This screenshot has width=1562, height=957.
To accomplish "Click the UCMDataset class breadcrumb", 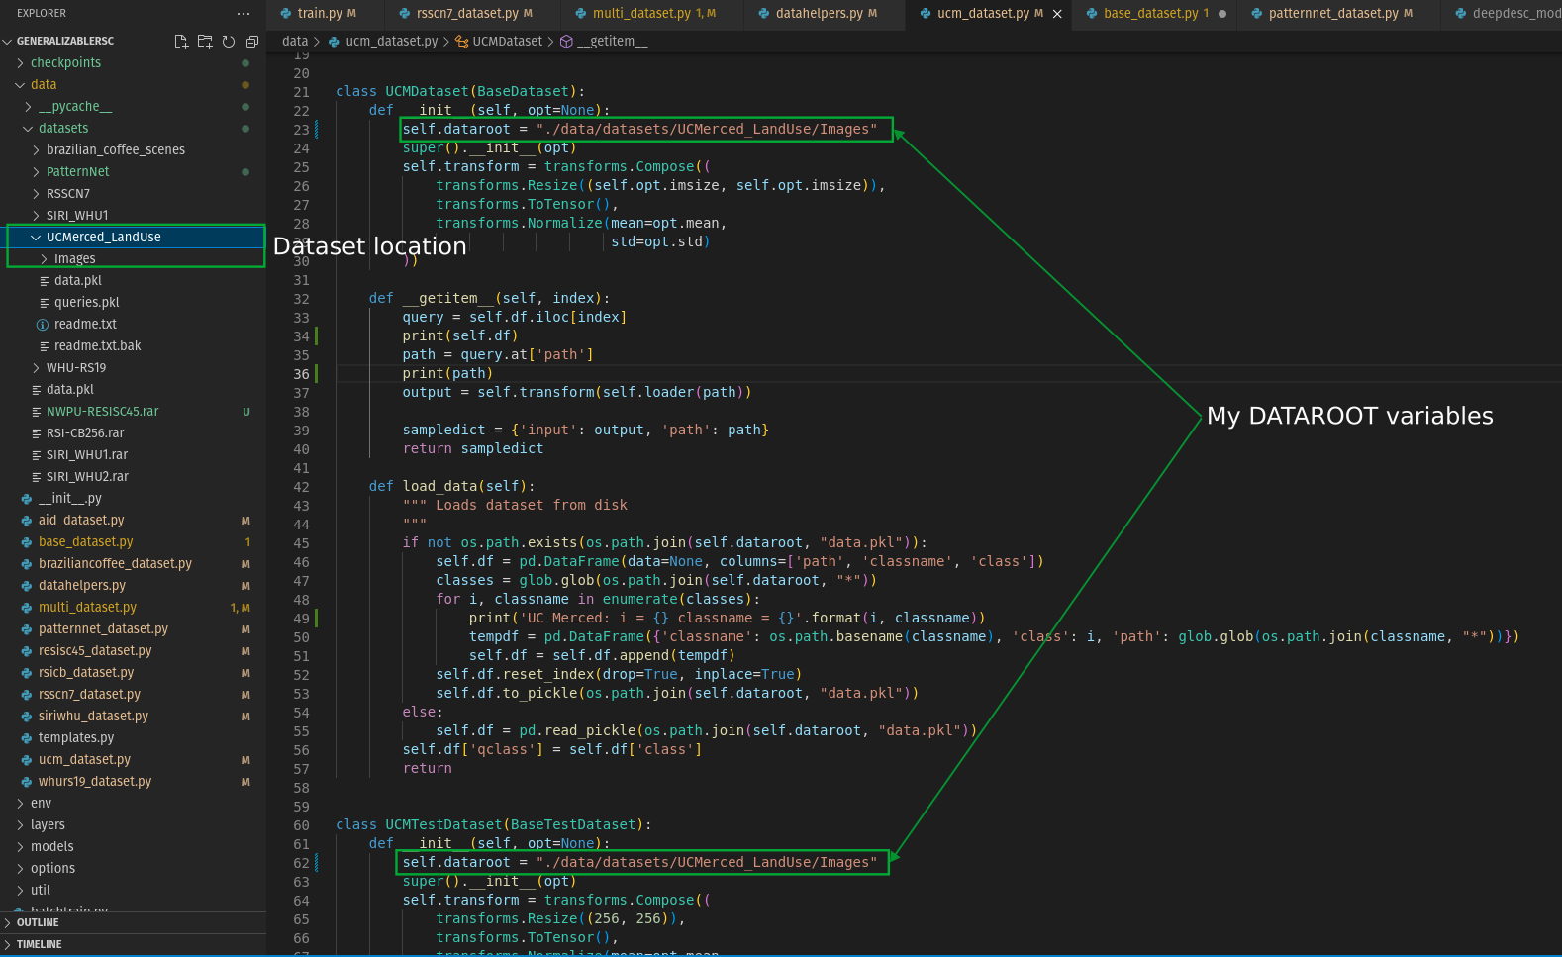I will [x=499, y=42].
